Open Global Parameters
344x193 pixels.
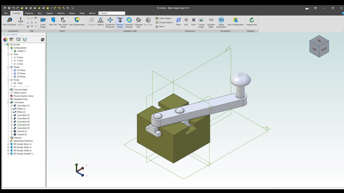tap(221, 23)
